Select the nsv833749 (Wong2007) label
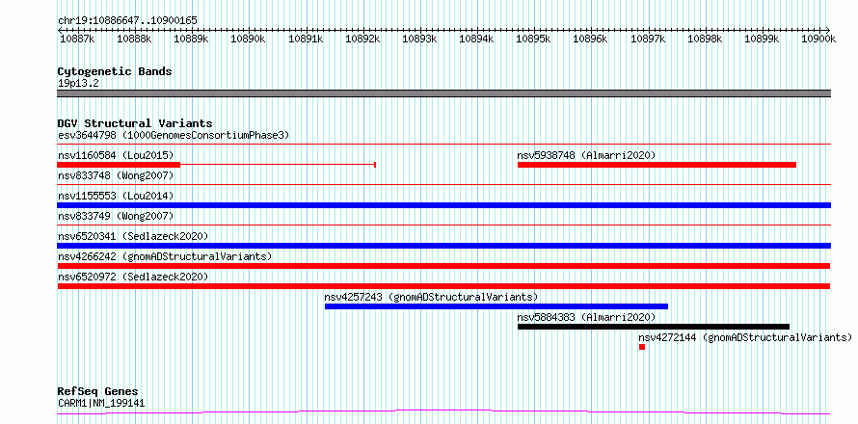The height and width of the screenshot is (424, 858). [x=116, y=216]
